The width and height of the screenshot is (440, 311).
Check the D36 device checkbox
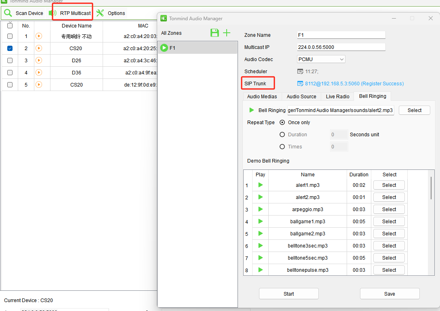click(x=10, y=72)
